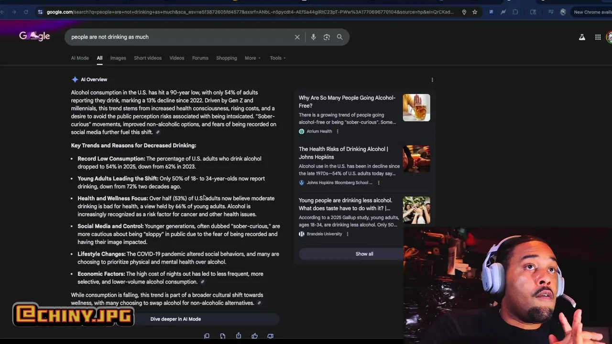Screen dimensions: 612x344
Task: Open Why Are So Many People Going Alcohol-Free link
Action: pyautogui.click(x=347, y=102)
